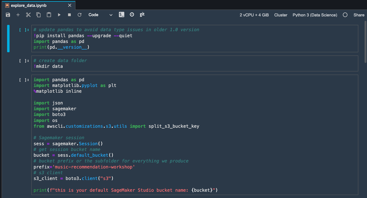Click the prompt of the import pandas cell
Viewport: 367px width, 198px height.
[24, 80]
